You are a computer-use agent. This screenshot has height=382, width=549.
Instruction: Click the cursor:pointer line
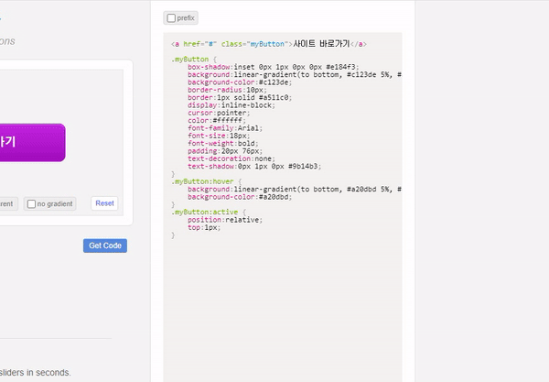coord(219,113)
